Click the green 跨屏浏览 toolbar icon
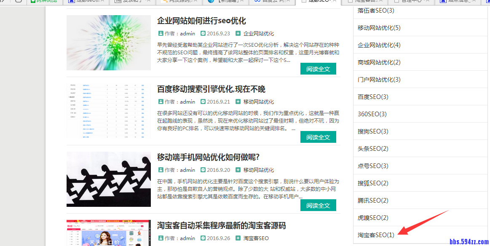 (34, 2)
